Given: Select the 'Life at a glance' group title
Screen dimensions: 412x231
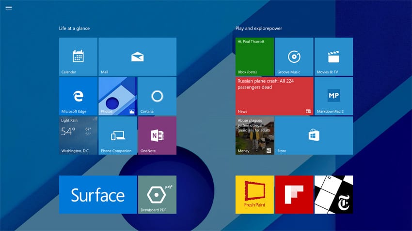Looking at the screenshot, I should (74, 29).
